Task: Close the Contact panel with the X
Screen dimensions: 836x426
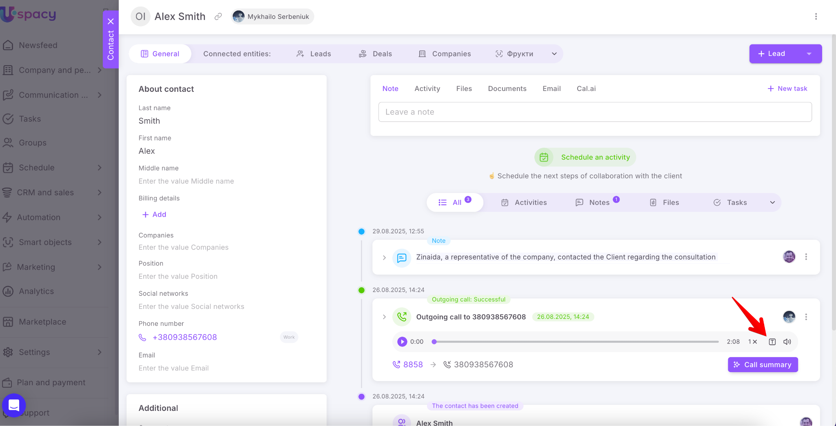Action: tap(111, 21)
